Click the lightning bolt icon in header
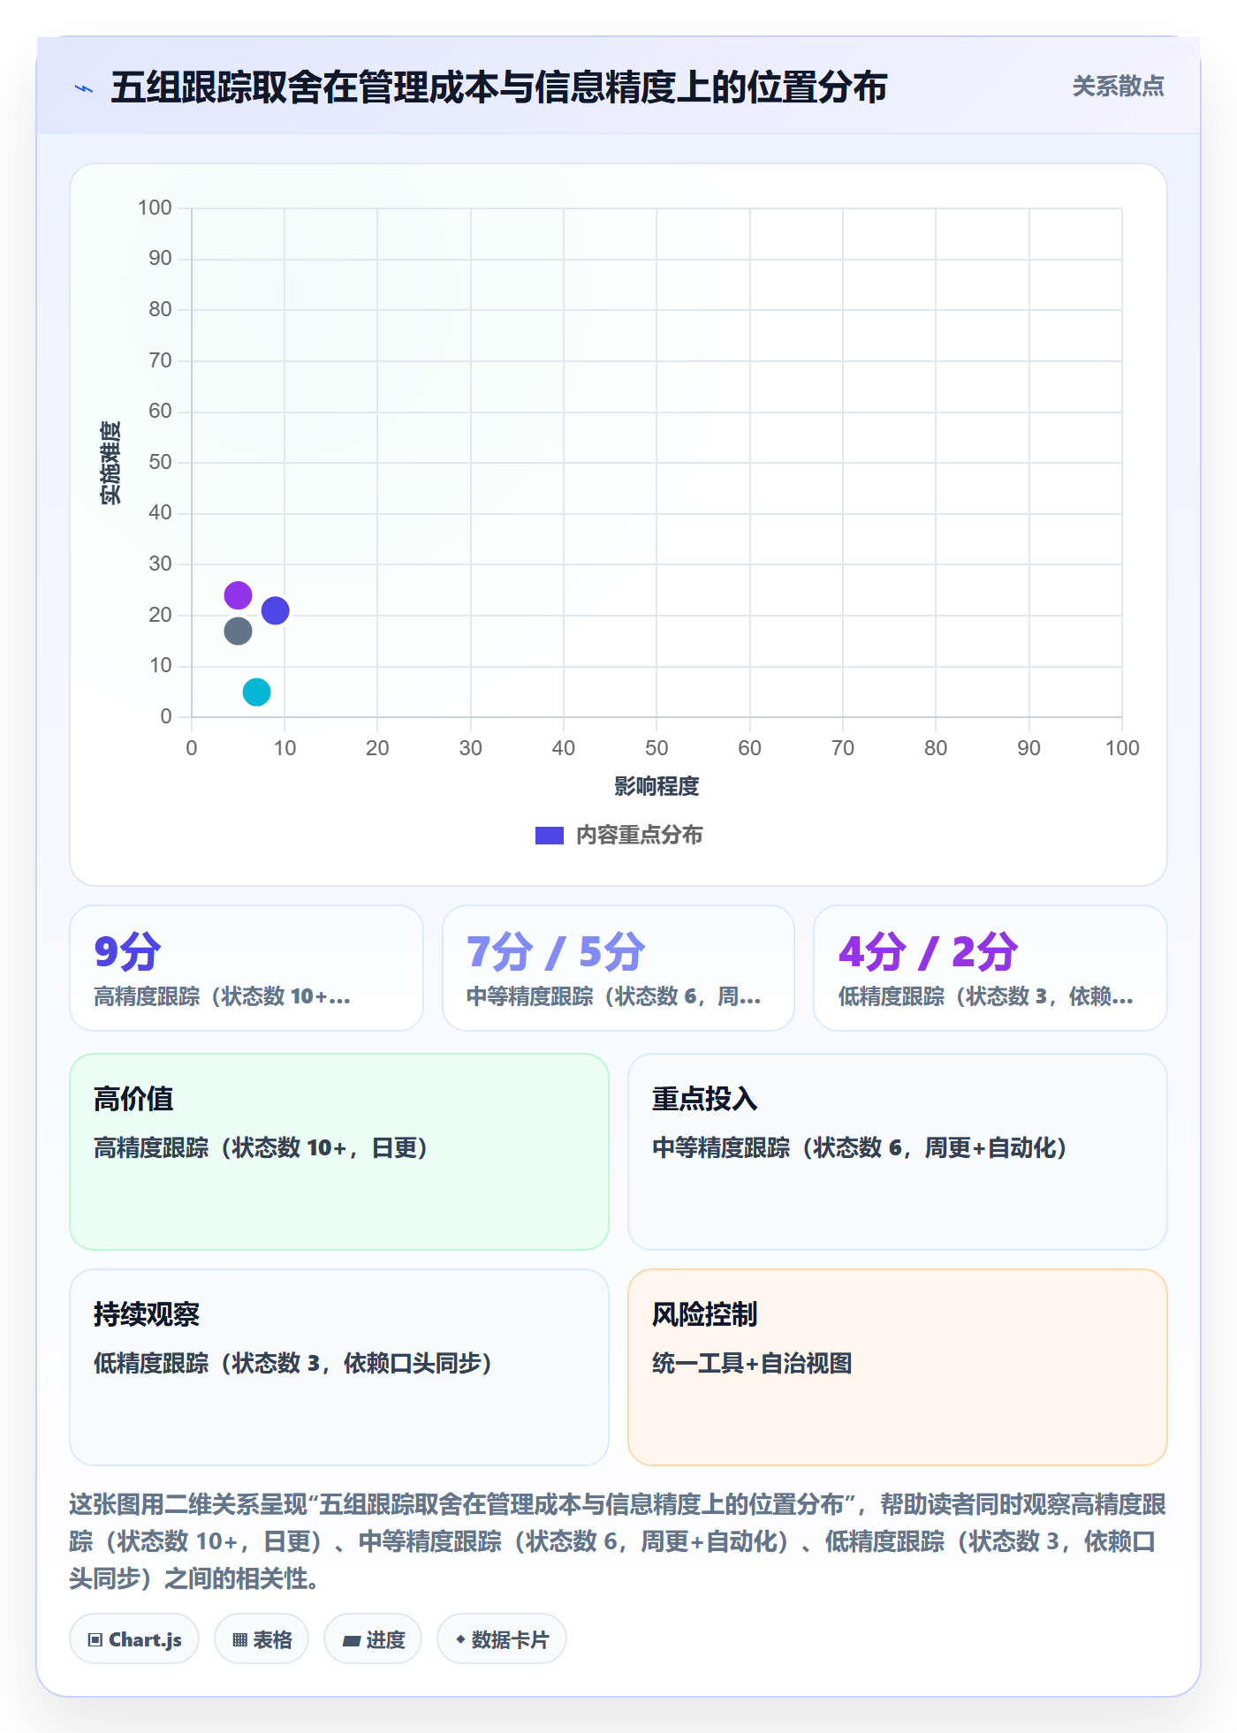 [x=84, y=88]
